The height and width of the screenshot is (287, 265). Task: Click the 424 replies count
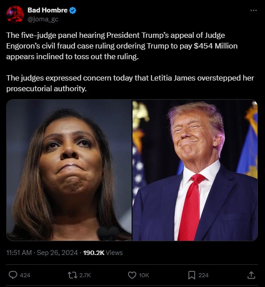[x=25, y=275]
